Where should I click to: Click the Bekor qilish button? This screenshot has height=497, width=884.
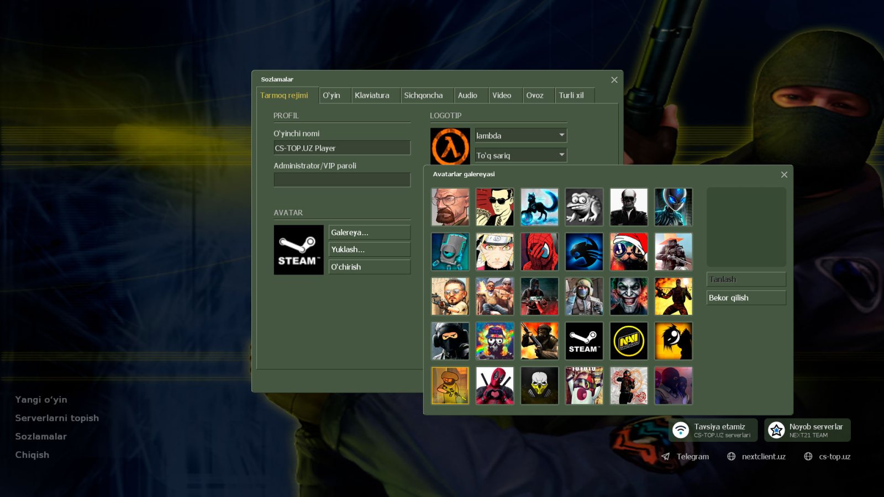746,298
